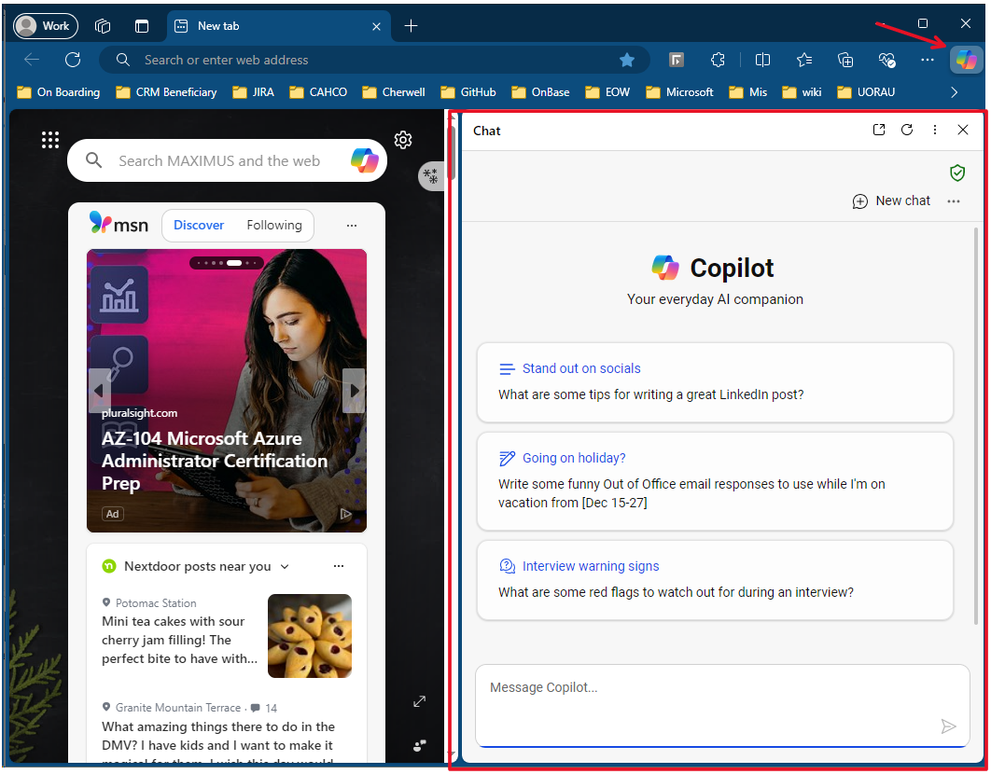The width and height of the screenshot is (991, 774).
Task: Click the feedback icon at bottom of page
Action: point(420,746)
